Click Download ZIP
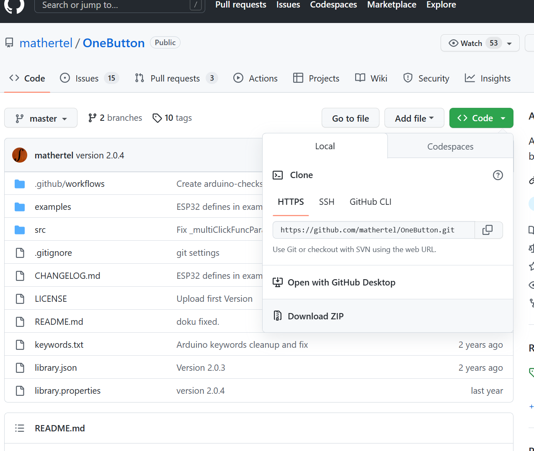The height and width of the screenshot is (451, 534). [x=316, y=316]
